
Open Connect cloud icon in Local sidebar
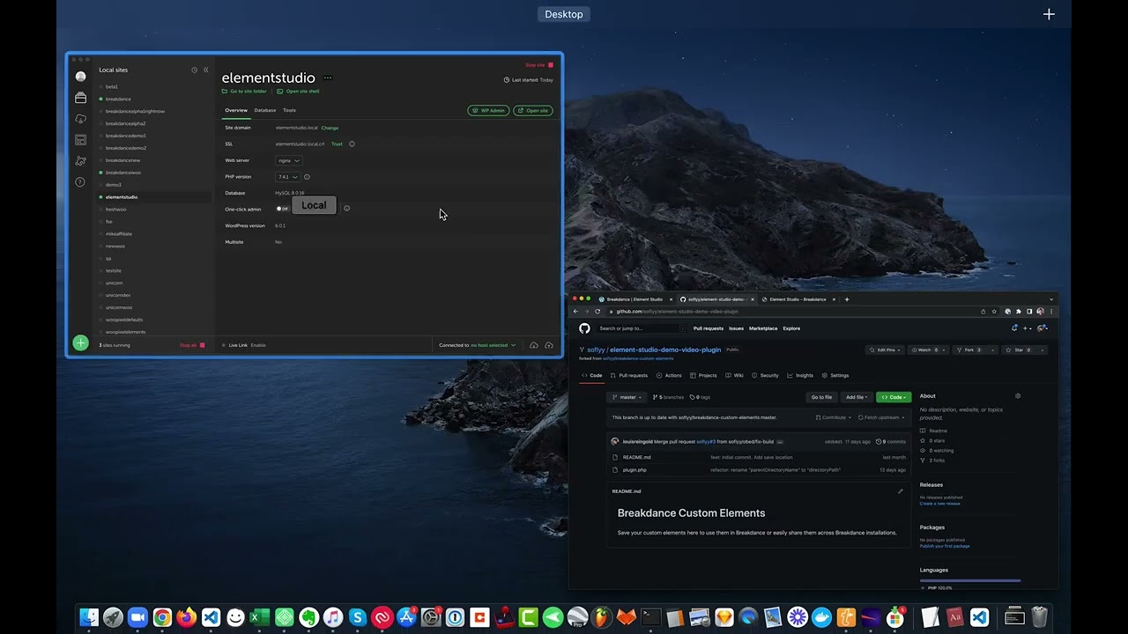click(x=81, y=119)
